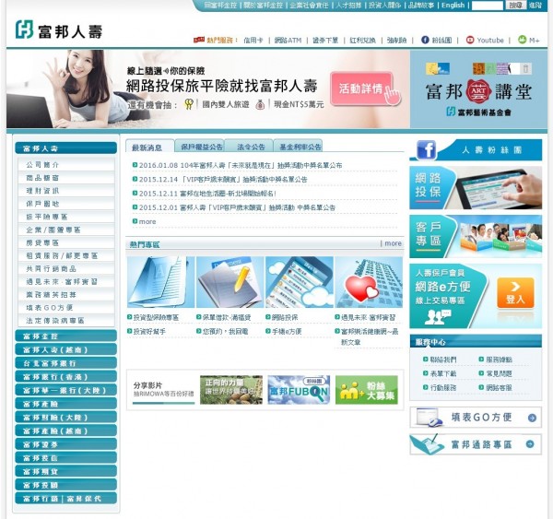Open the 富邦FUBON fan banner thumbnail

(299, 390)
